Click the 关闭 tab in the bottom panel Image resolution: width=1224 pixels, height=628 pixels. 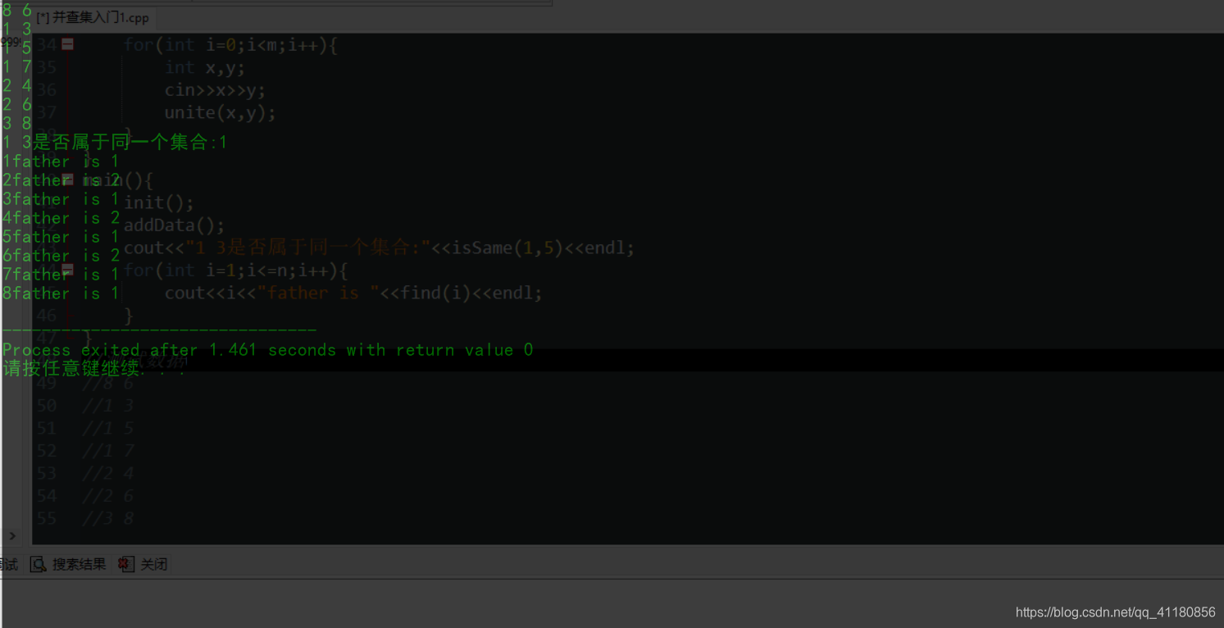[x=143, y=564]
